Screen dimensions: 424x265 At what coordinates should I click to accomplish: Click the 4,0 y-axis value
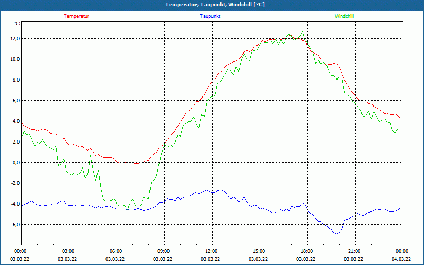pos(16,121)
